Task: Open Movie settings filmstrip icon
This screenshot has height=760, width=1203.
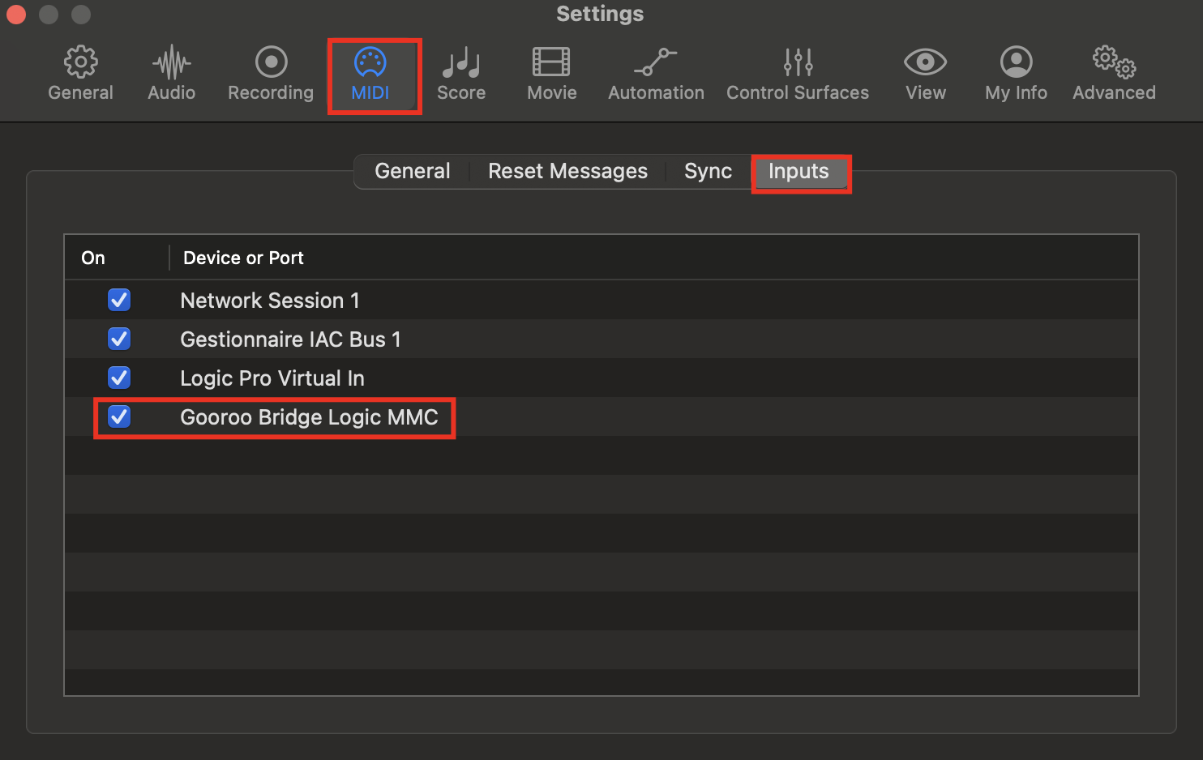Action: [551, 62]
